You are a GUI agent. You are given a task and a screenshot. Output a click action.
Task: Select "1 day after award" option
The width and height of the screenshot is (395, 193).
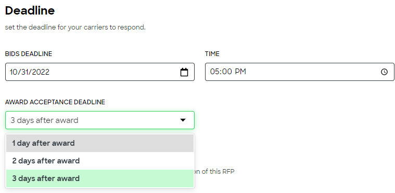point(100,143)
